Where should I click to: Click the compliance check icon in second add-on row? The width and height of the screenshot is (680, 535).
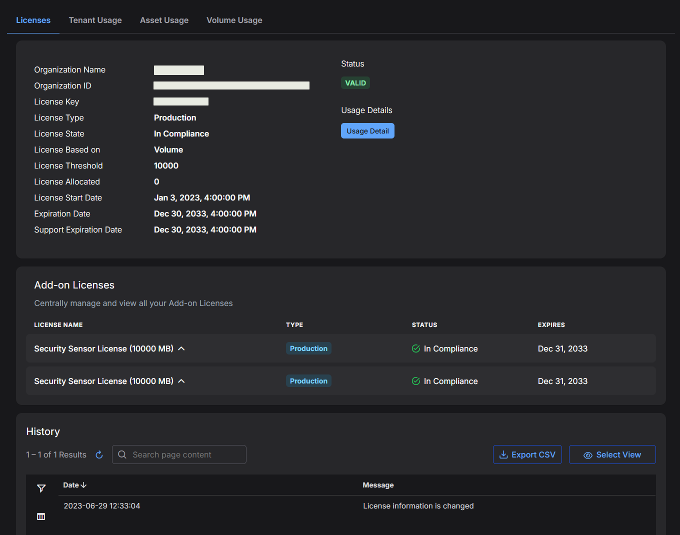coord(416,381)
